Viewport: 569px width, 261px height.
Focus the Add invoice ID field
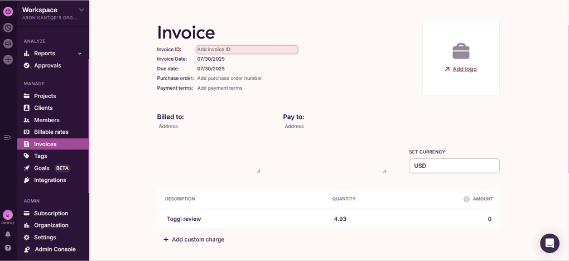coord(247,50)
